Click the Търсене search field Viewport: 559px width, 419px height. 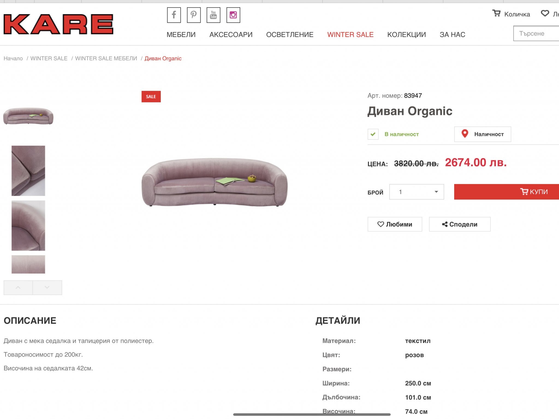(x=536, y=34)
